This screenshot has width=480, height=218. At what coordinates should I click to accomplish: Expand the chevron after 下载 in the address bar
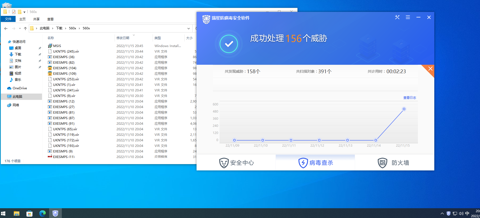tap(66, 28)
